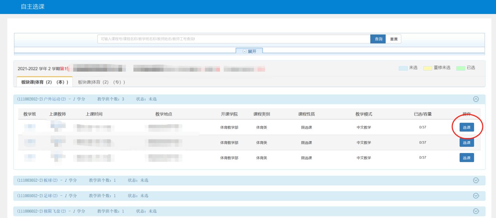Click the 已选 green legend swatch

(461, 68)
